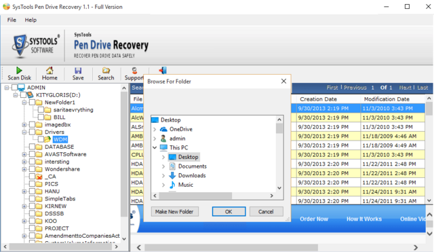
Task: Select the KIRNEW folder row
Action: (x=56, y=206)
